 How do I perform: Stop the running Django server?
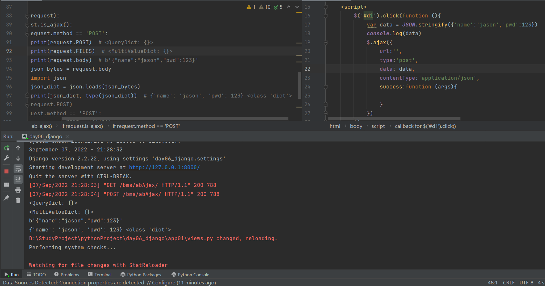[6, 171]
